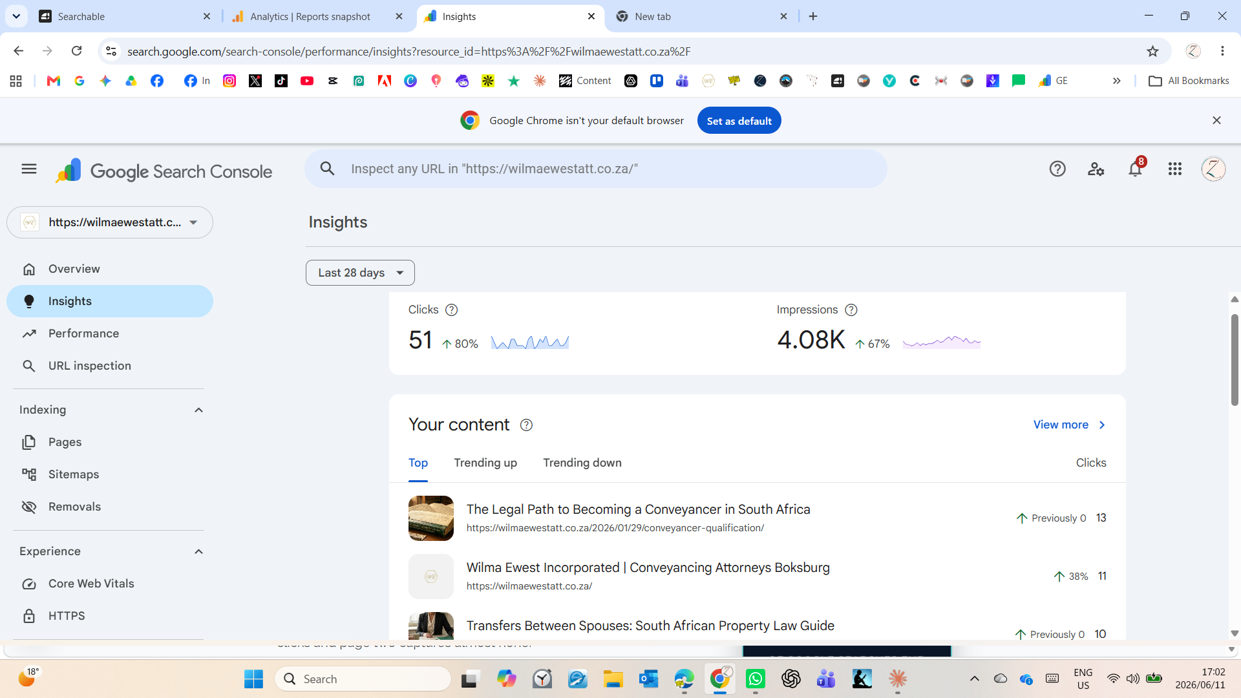The width and height of the screenshot is (1241, 698).
Task: Open All Bookmarks folder
Action: [1189, 81]
